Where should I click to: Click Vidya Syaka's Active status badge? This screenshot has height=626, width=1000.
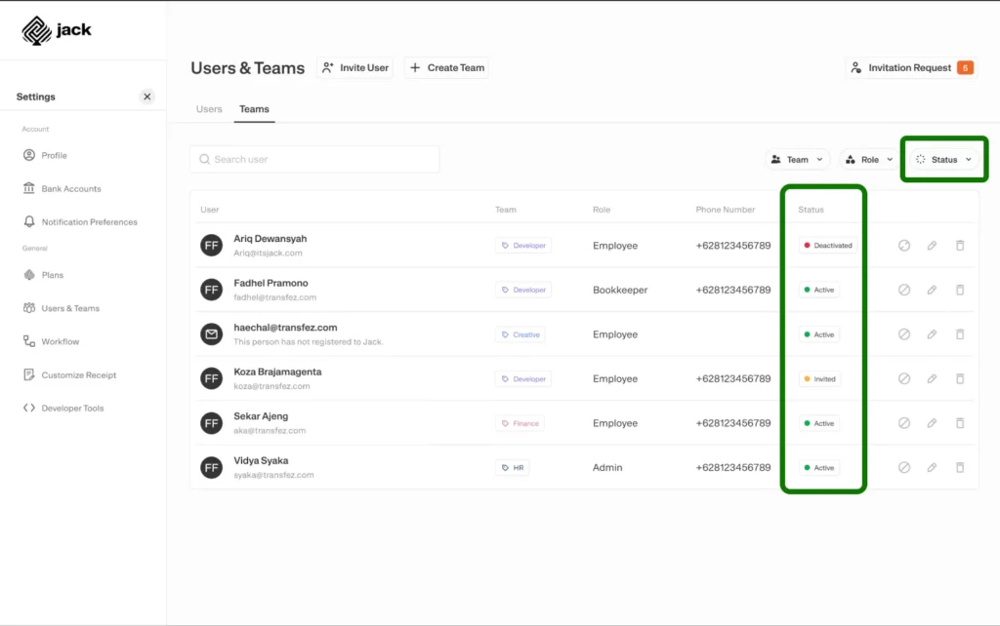(x=819, y=467)
